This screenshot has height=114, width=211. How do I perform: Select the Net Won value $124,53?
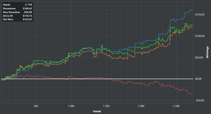(27, 19)
